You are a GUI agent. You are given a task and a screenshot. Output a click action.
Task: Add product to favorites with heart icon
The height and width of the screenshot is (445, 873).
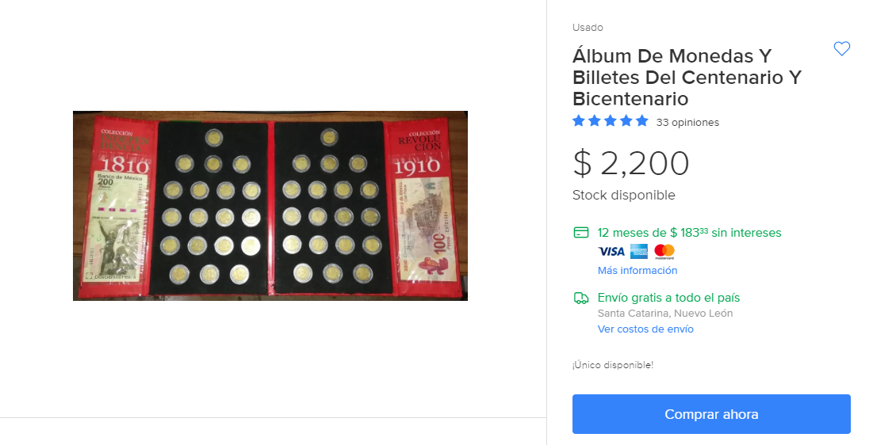pos(841,49)
